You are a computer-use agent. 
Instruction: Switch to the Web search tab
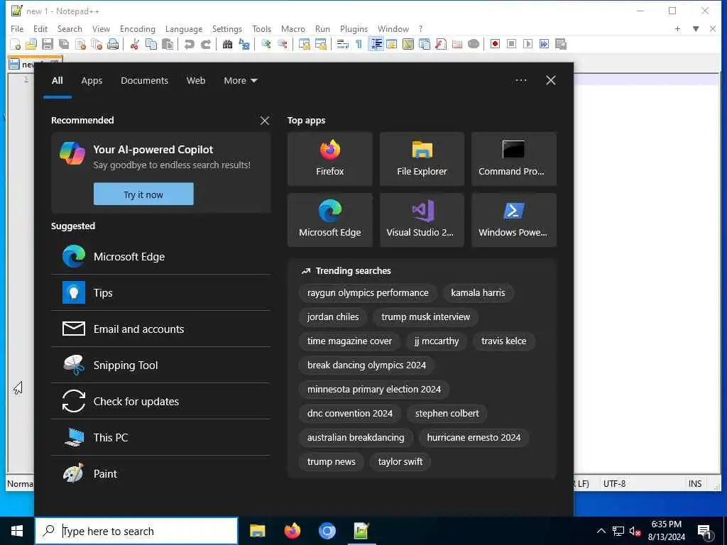(x=196, y=81)
